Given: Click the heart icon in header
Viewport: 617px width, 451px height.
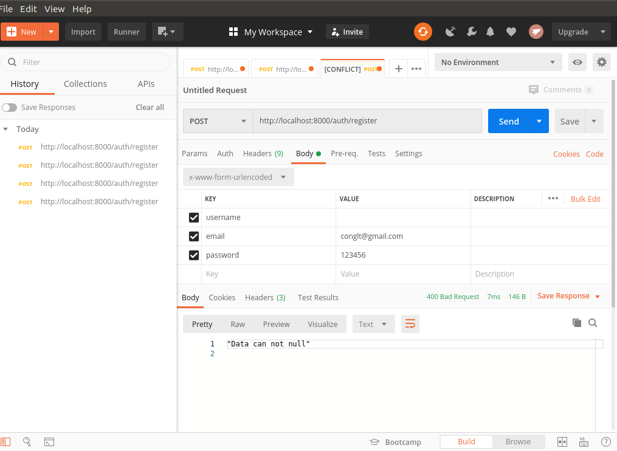Looking at the screenshot, I should point(511,32).
